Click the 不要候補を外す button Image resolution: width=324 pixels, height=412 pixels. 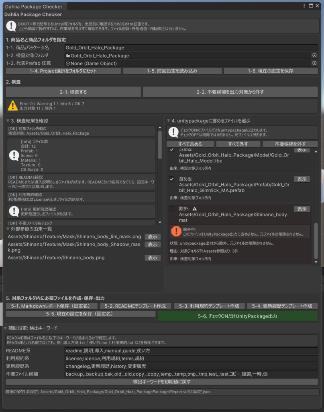coord(290,144)
